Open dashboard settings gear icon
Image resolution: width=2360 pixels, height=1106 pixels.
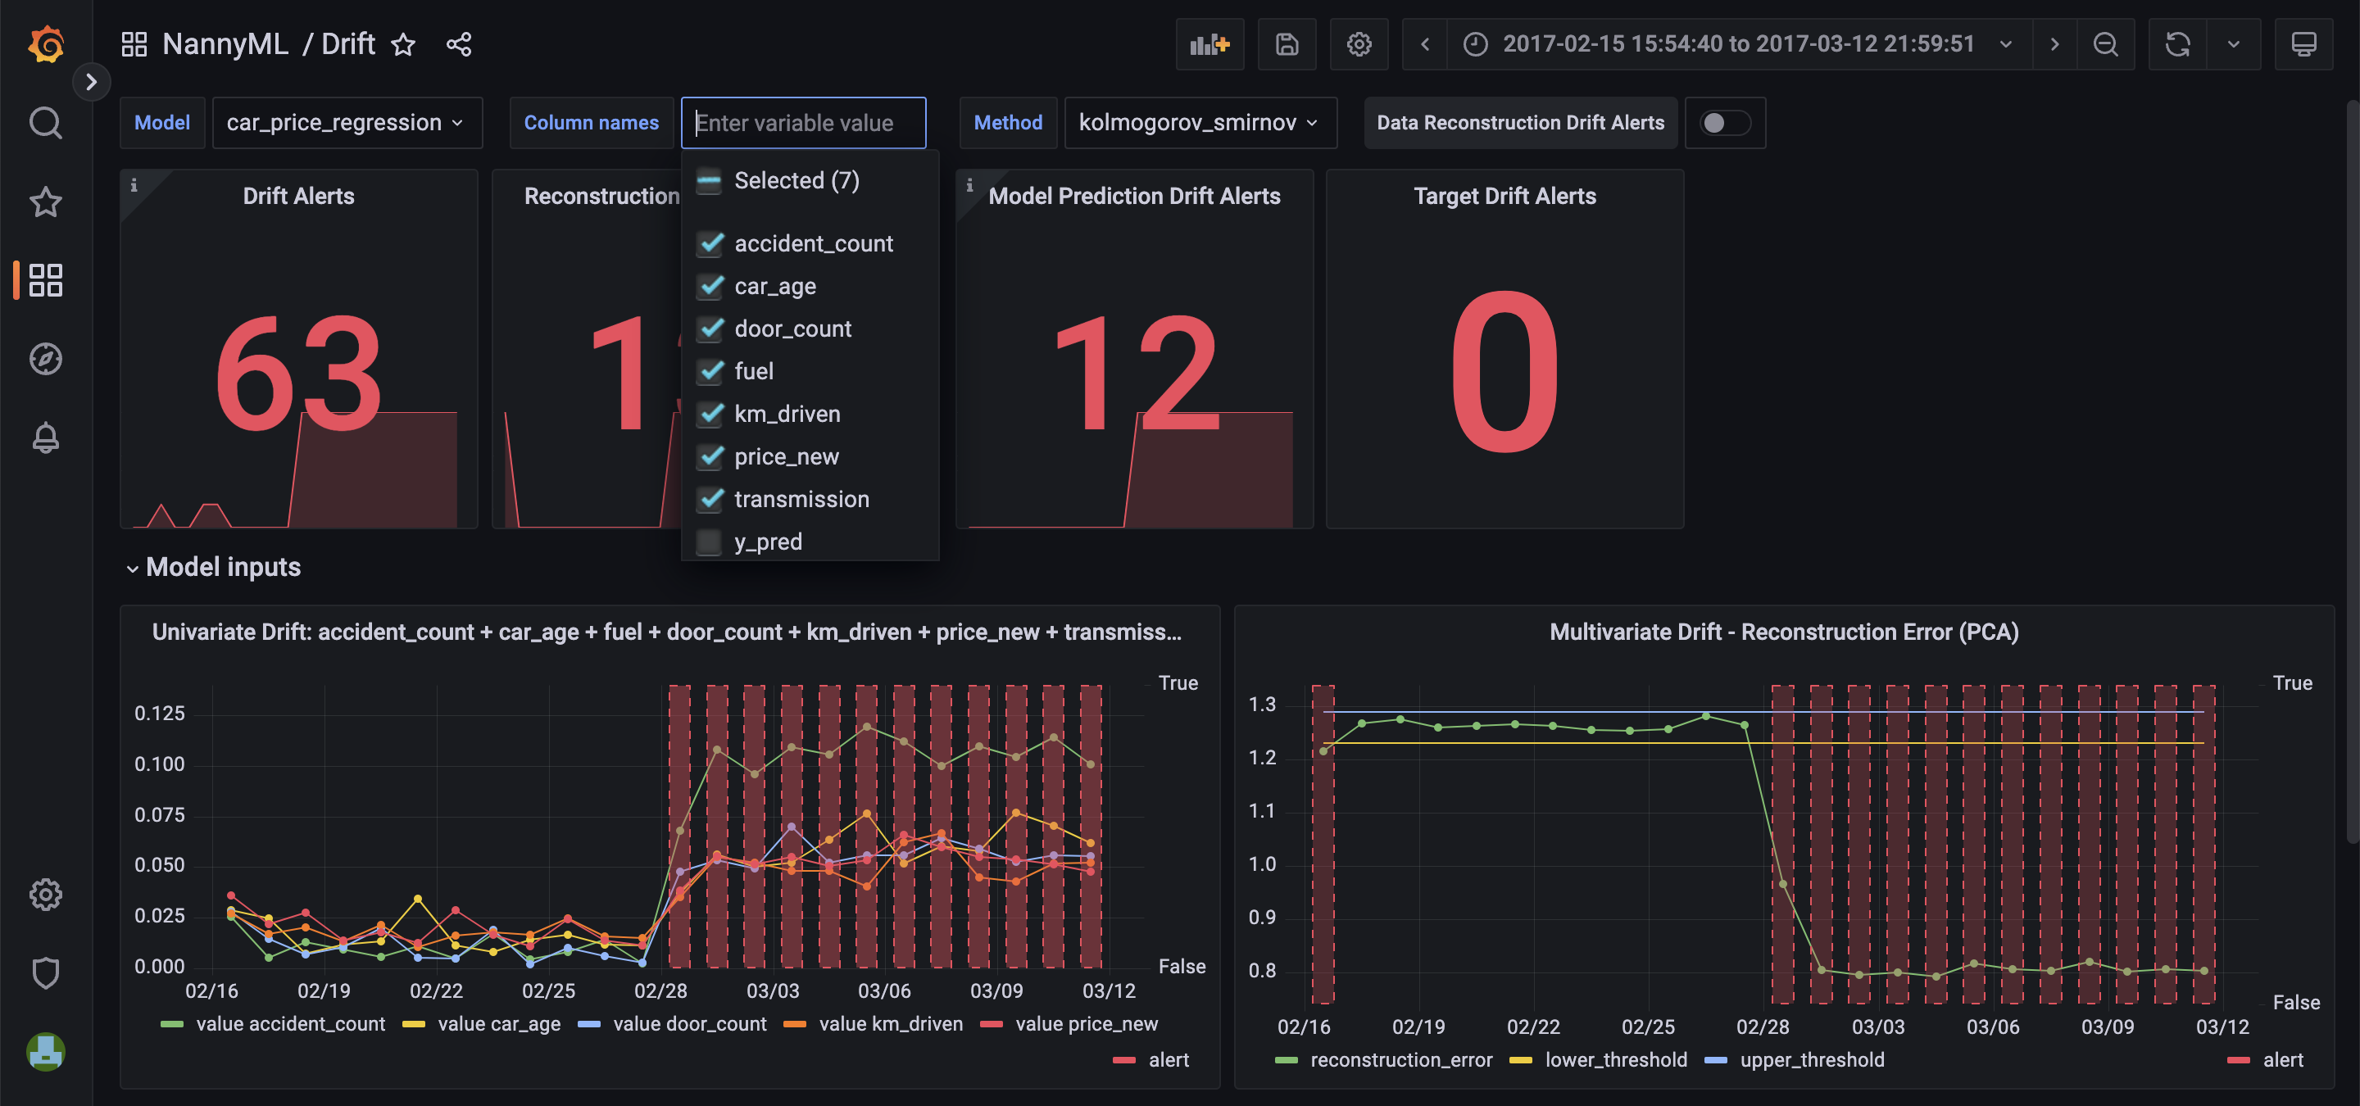1359,44
